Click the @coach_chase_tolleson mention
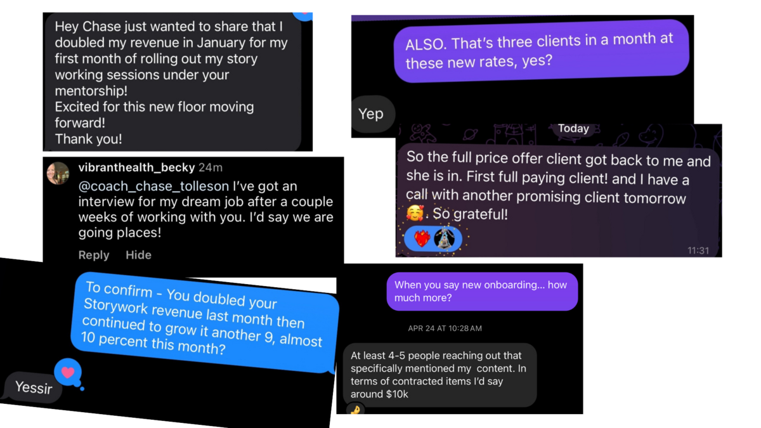The height and width of the screenshot is (428, 761). click(153, 186)
